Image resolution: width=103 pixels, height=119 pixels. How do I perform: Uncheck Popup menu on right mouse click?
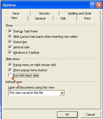[10, 65]
